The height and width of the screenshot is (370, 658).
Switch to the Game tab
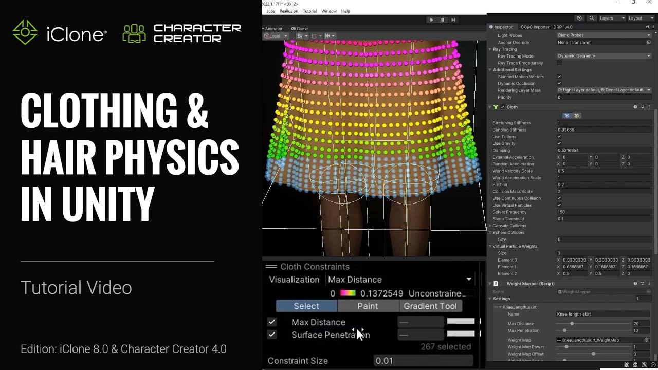[x=300, y=29]
